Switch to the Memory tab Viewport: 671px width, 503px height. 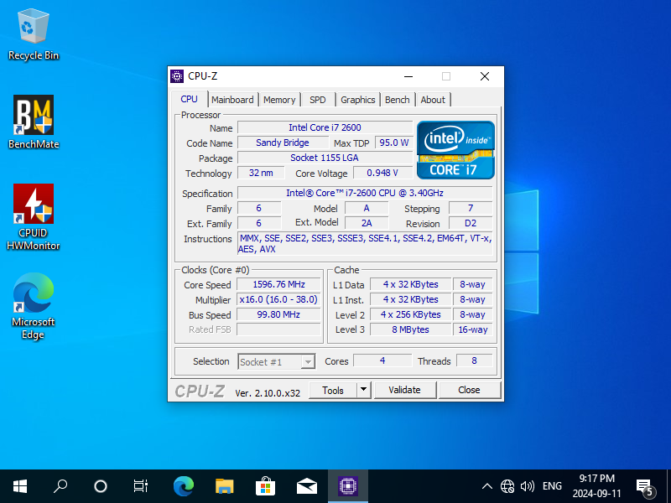(x=279, y=100)
